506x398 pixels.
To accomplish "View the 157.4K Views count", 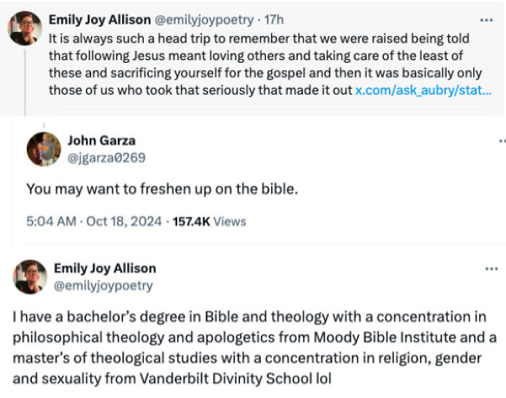I will tap(209, 221).
